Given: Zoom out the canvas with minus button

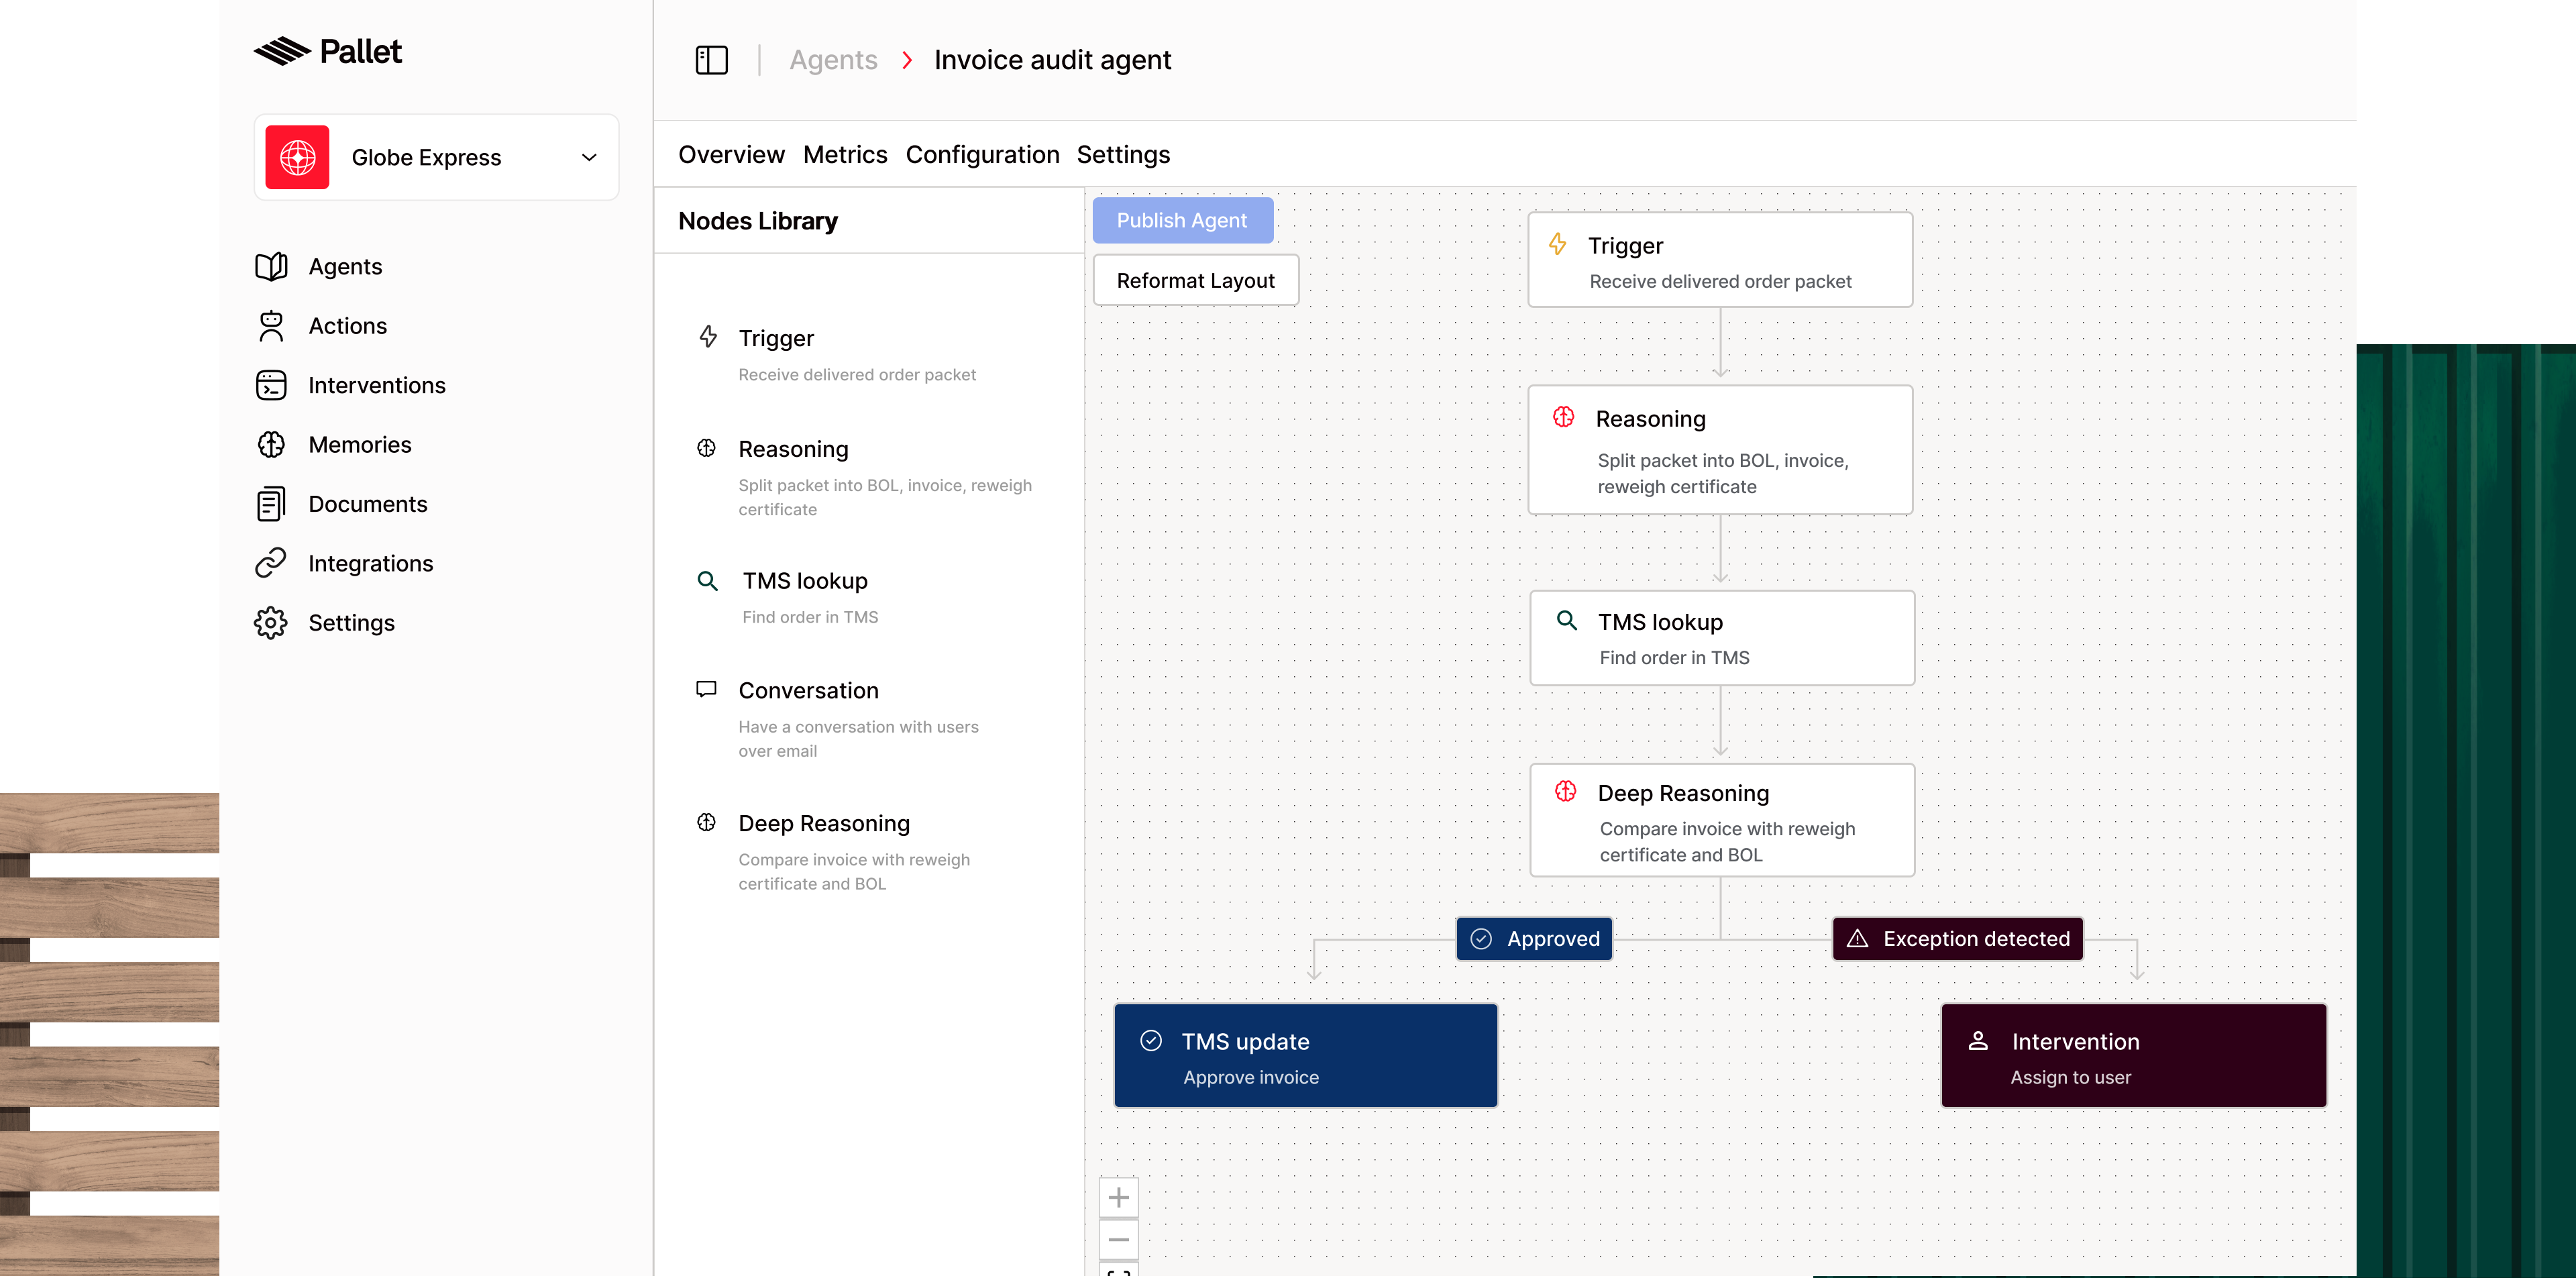Looking at the screenshot, I should point(1119,1240).
